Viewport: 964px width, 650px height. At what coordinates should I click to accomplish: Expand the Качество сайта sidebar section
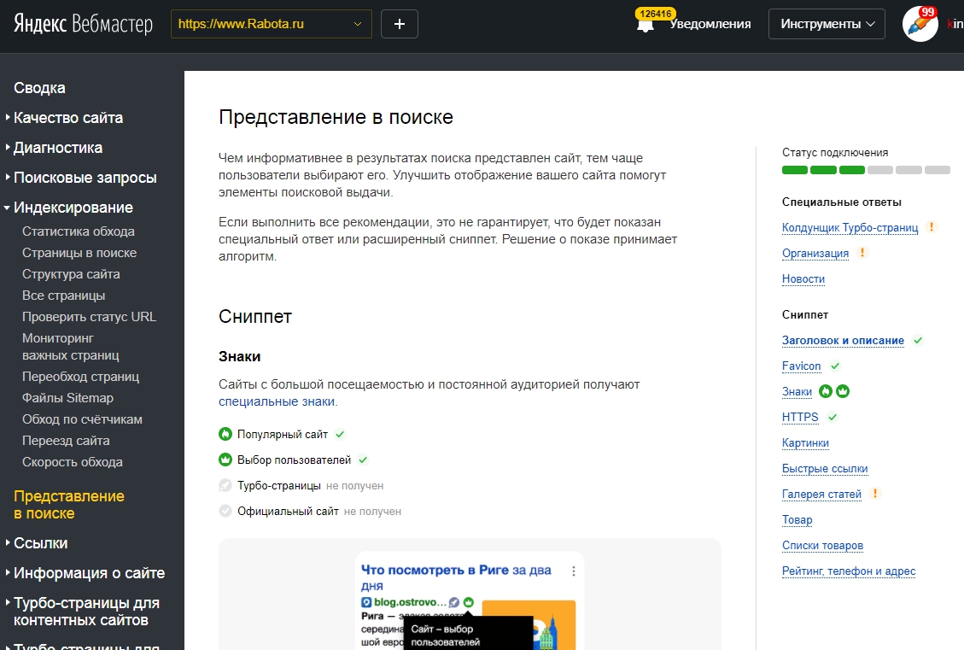68,118
